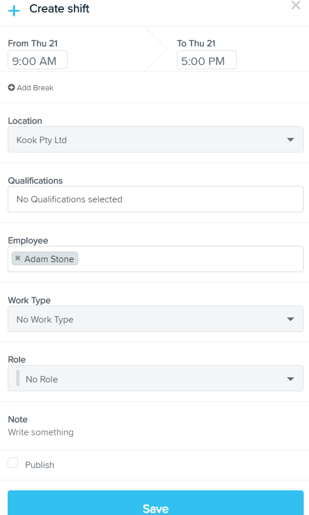Click the Work Type dropdown arrow
This screenshot has height=515, width=309.
pyautogui.click(x=290, y=319)
